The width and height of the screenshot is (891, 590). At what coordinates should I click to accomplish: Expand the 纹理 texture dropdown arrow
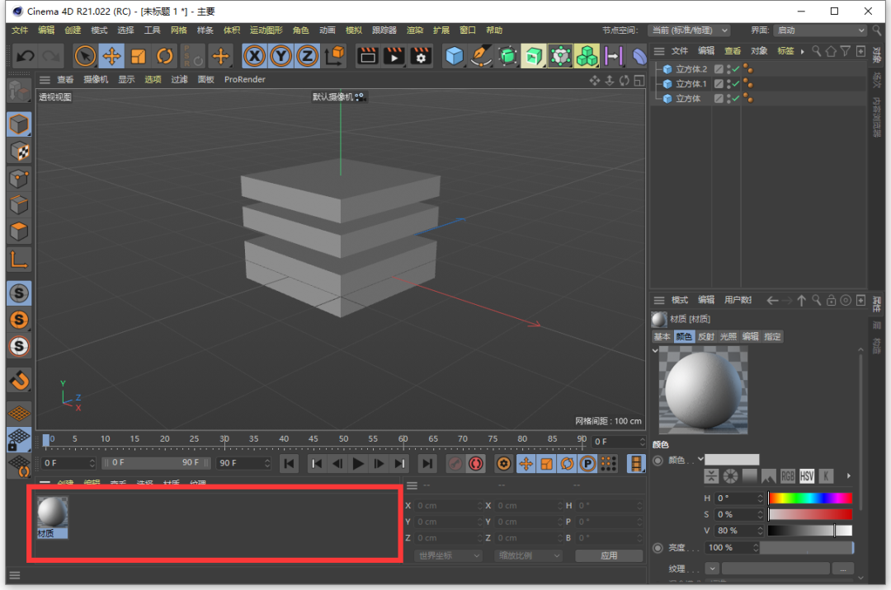(711, 569)
